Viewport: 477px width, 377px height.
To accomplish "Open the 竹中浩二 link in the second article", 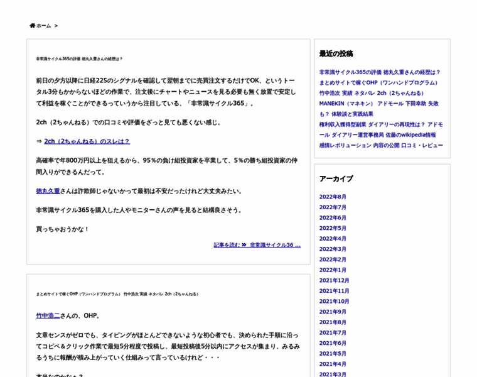I will pos(48,315).
